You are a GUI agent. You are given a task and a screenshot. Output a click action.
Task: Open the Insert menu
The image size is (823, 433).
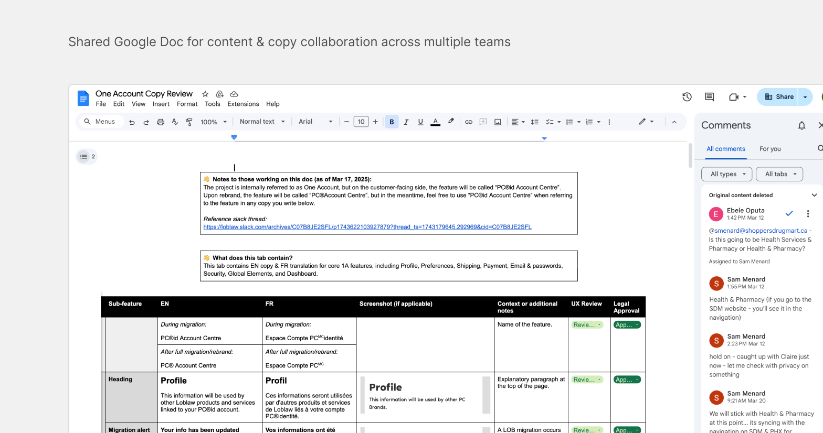tap(161, 104)
